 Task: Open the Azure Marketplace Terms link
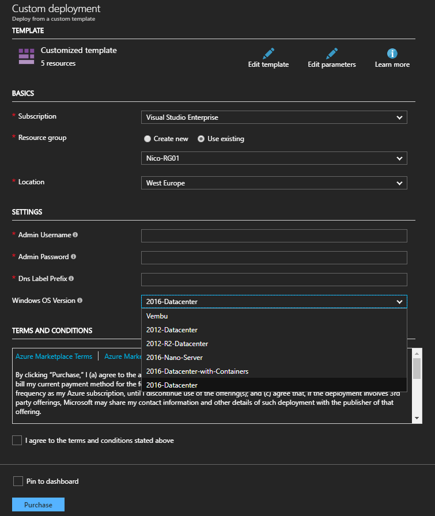[54, 356]
